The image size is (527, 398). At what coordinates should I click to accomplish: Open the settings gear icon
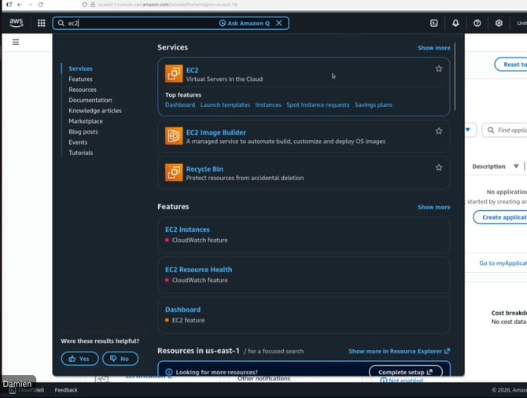499,24
